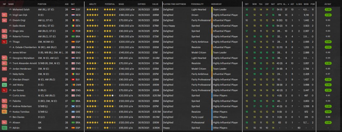Click the Trv status badge next to Alisson

tap(4, 123)
